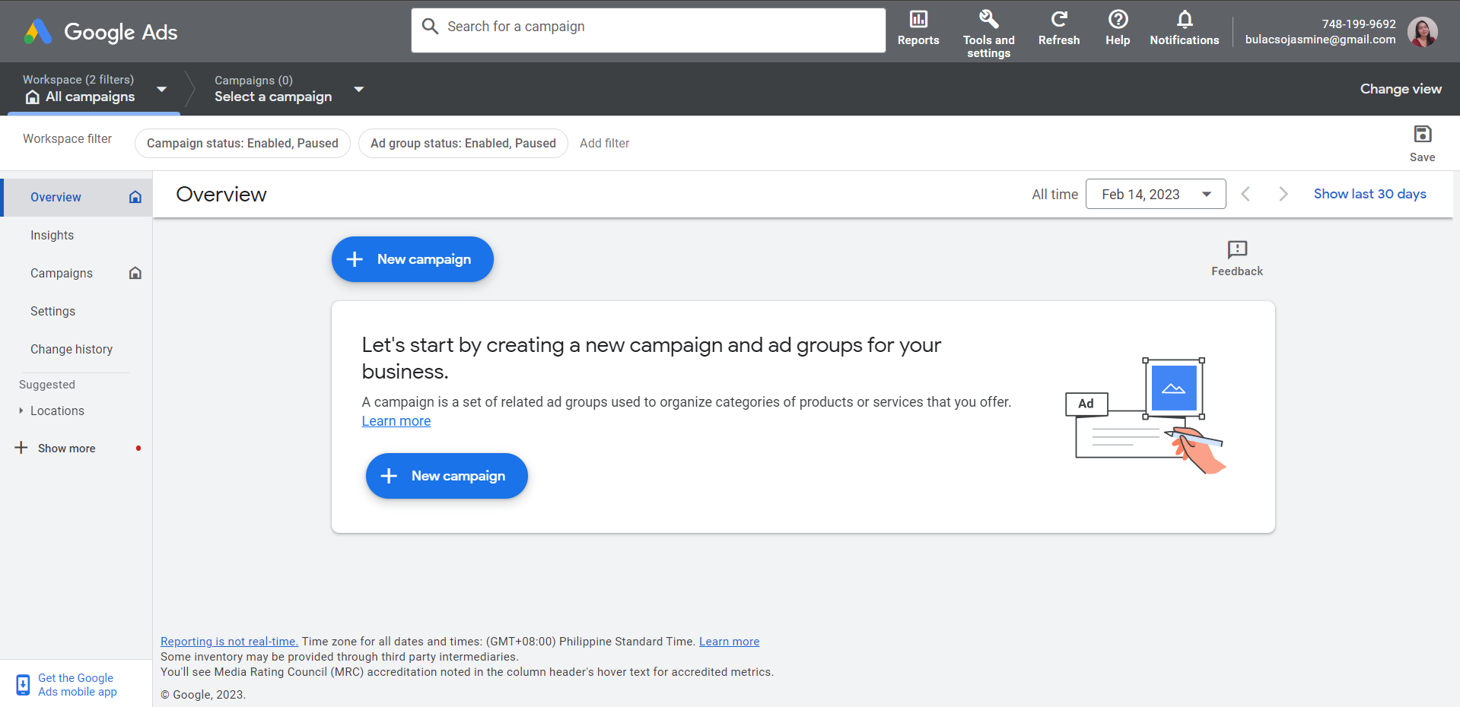Screen dimensions: 1460x707
Task: Open Settings in the sidebar
Action: click(x=76, y=311)
